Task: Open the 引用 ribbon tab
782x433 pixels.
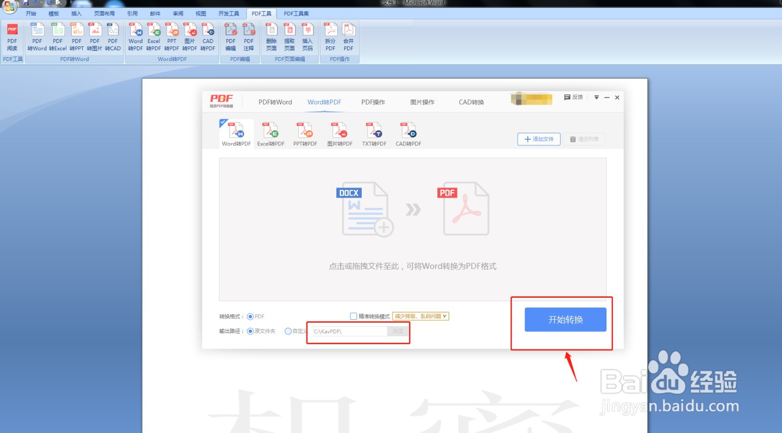Action: [132, 14]
